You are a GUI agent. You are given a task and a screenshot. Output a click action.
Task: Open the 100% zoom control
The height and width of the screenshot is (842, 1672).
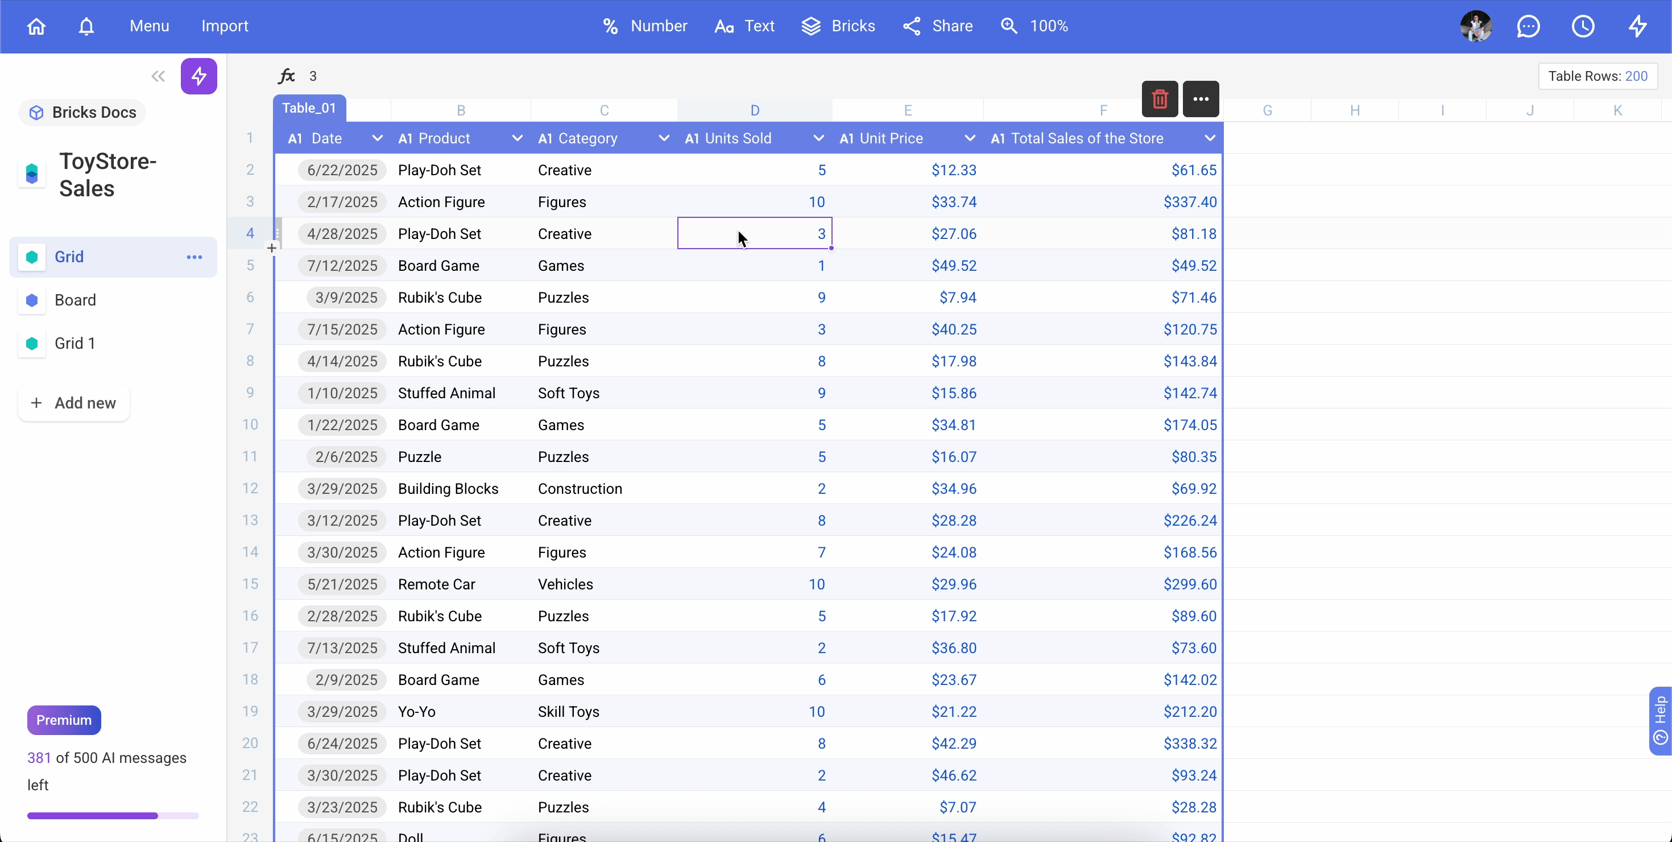[1034, 26]
